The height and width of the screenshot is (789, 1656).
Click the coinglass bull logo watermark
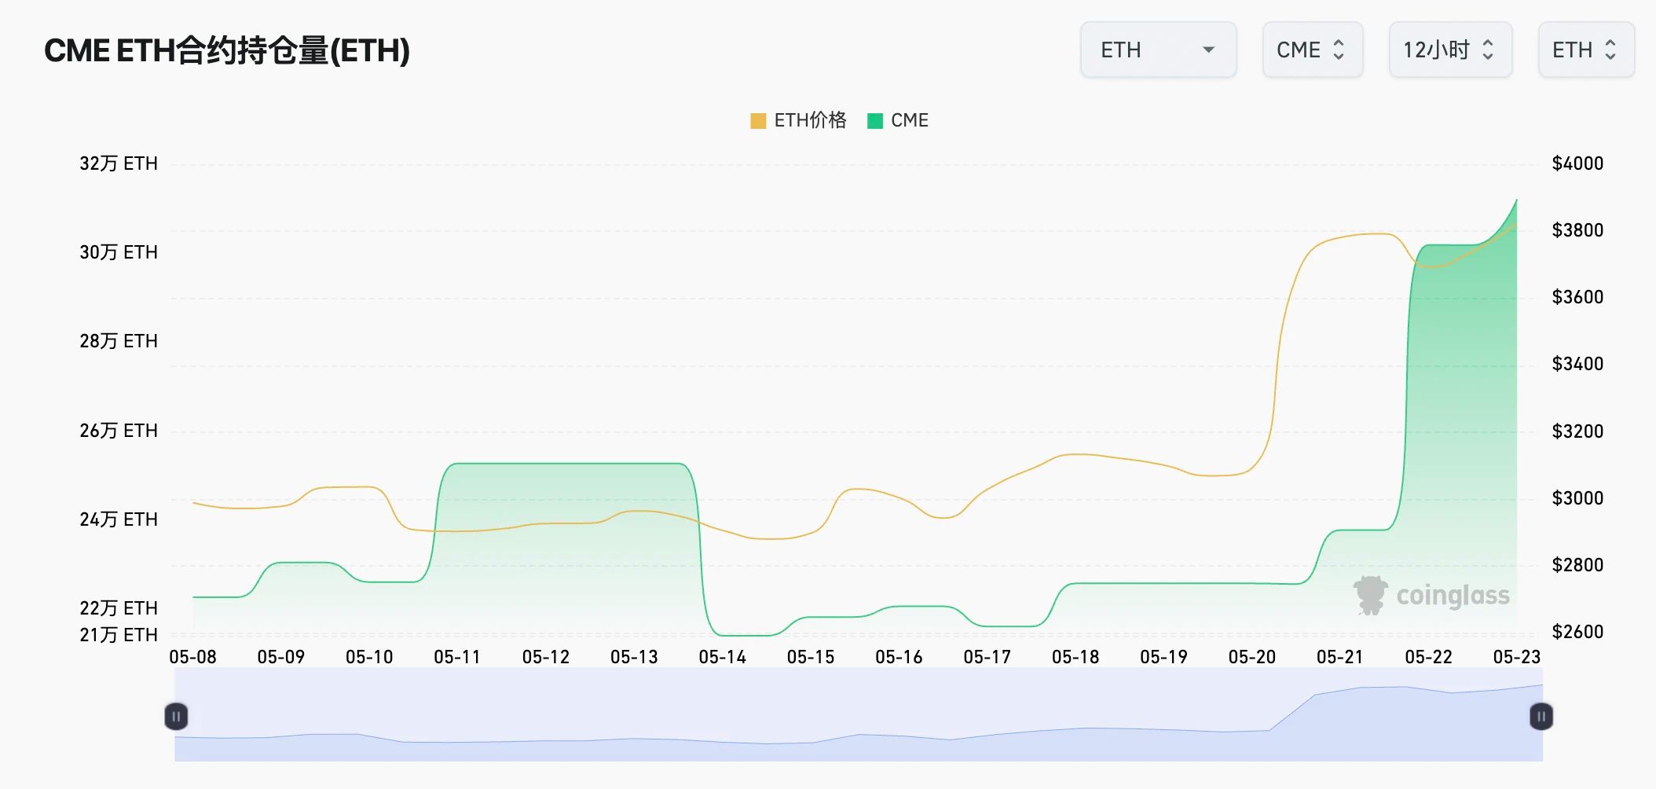pos(1372,595)
